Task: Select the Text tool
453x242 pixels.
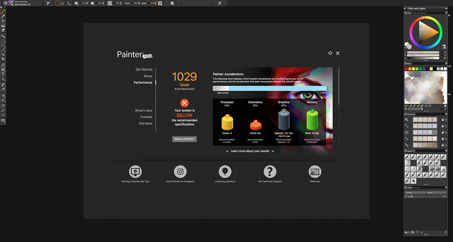Action: pos(3,74)
